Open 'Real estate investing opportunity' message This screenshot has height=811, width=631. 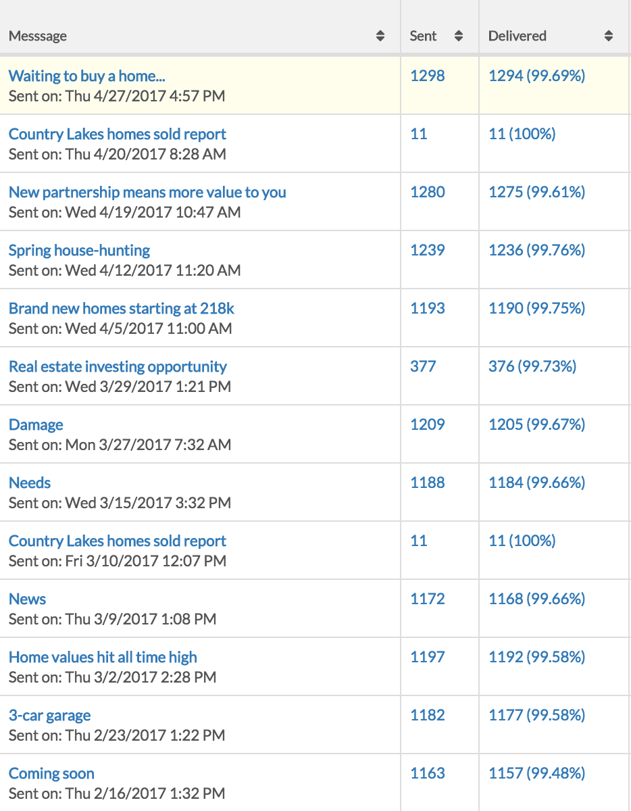pyautogui.click(x=118, y=366)
